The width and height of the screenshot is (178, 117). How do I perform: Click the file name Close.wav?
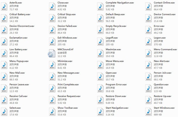(x=63, y=3)
